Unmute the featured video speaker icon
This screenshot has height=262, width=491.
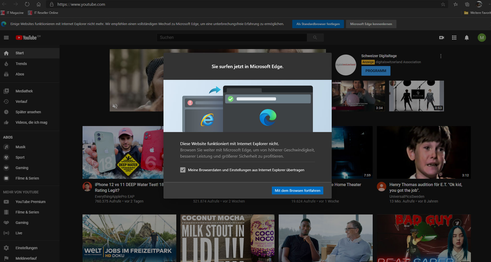pos(115,106)
